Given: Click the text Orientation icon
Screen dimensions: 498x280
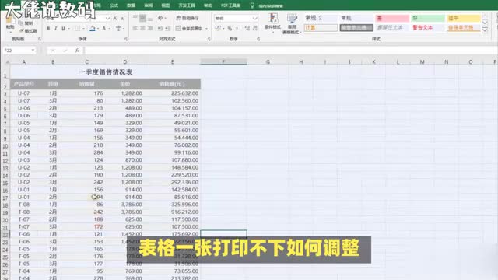Looking at the screenshot, I should (161, 18).
